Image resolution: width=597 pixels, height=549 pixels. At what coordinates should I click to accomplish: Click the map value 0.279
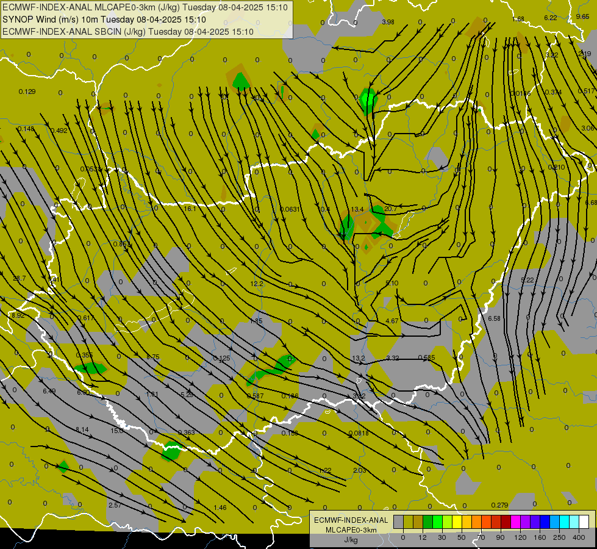pyautogui.click(x=499, y=505)
